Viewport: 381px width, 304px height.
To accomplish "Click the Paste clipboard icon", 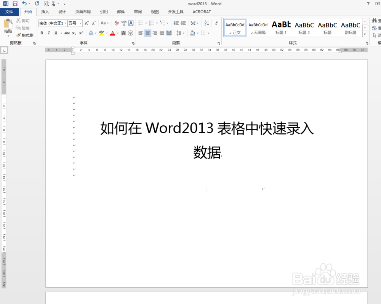I will (x=8, y=24).
